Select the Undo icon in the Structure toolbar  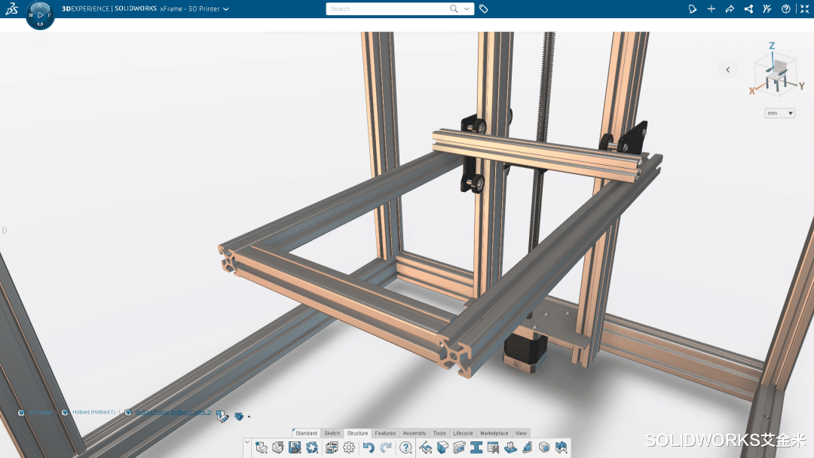(368, 448)
